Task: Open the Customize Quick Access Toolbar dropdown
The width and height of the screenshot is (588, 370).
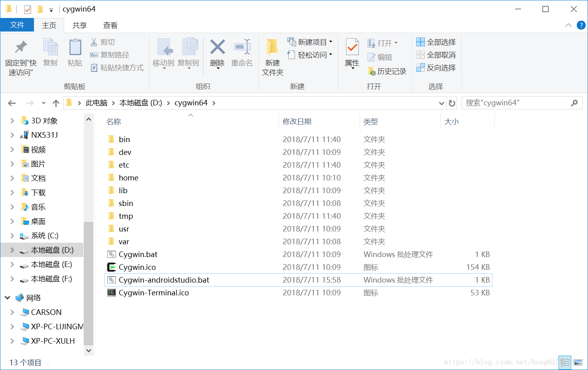Action: click(51, 10)
